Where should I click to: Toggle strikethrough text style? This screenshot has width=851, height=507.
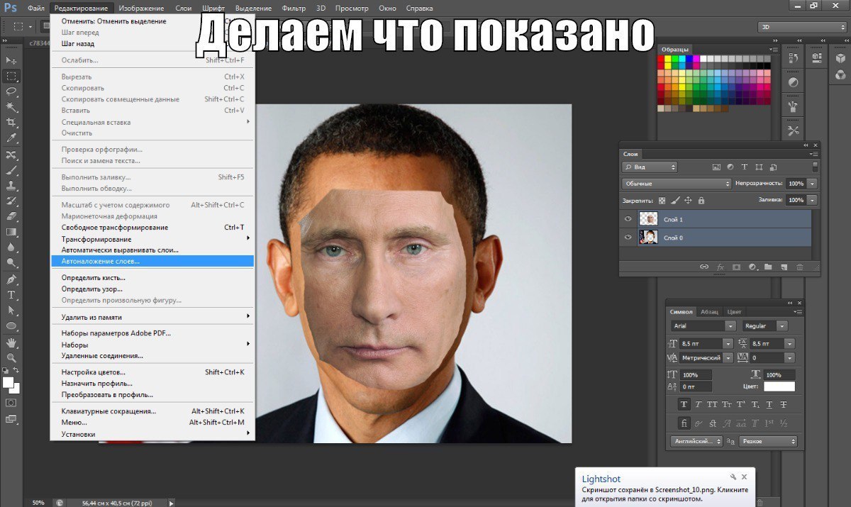(783, 404)
